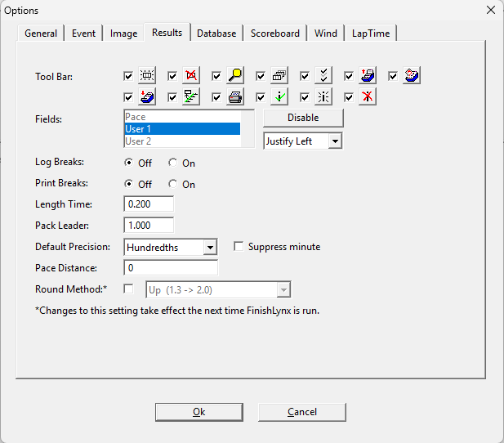Uncheck the box beside the highlighted-box icon
The width and height of the screenshot is (504, 443).
128,76
